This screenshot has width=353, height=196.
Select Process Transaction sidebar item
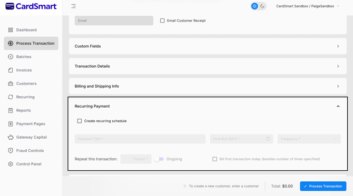(x=31, y=43)
